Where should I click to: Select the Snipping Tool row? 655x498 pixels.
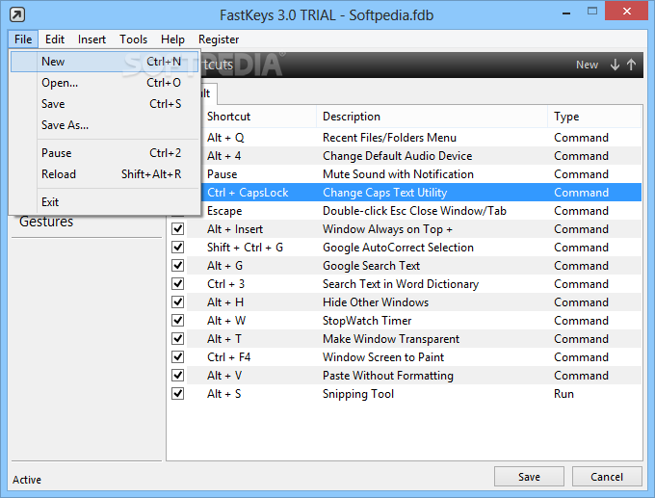click(405, 394)
